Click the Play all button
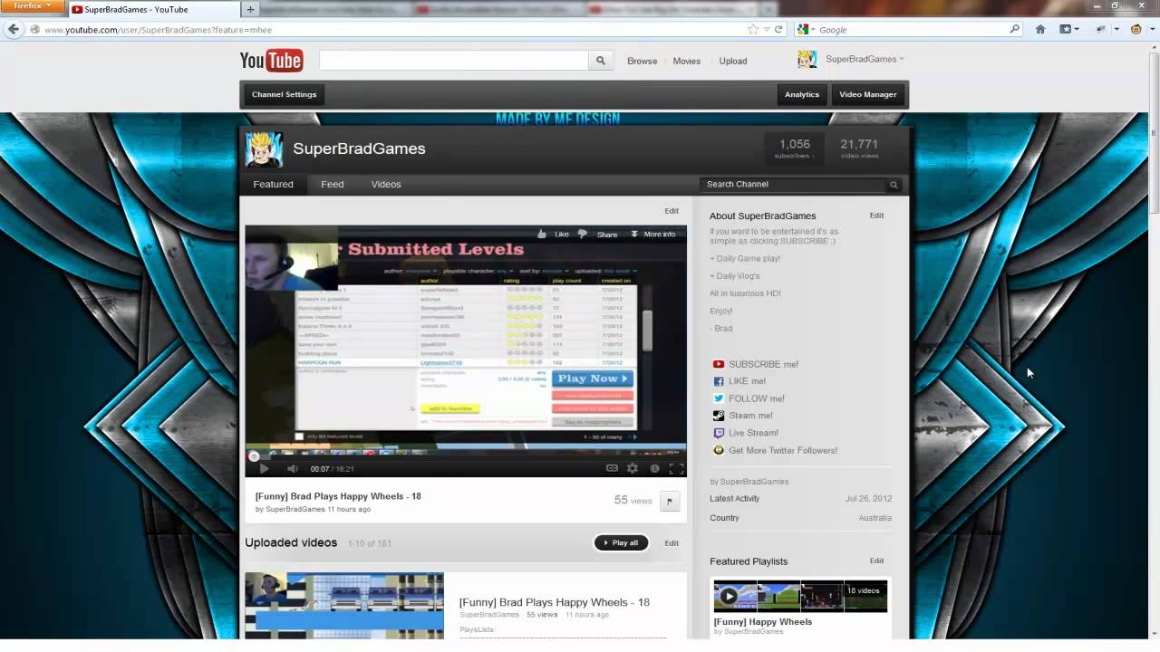1160x652 pixels. 622,543
